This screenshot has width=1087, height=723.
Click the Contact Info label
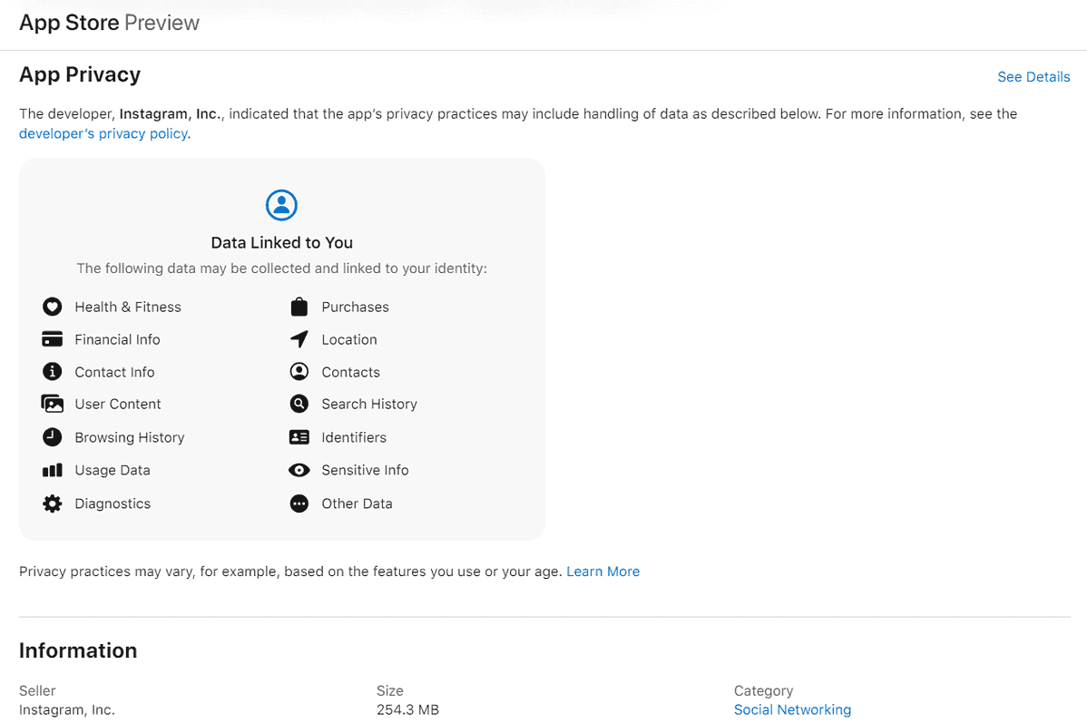pos(114,372)
